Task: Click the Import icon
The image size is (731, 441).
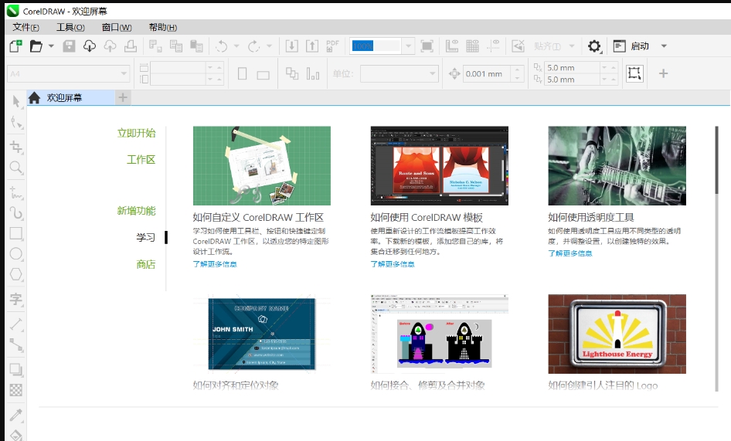Action: point(292,46)
